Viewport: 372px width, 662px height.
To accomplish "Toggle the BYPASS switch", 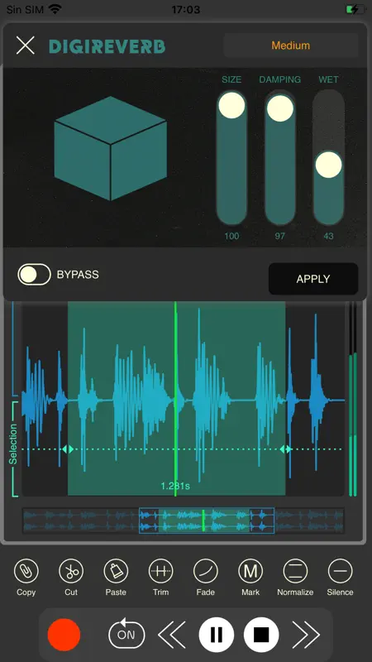I will 34,275.
